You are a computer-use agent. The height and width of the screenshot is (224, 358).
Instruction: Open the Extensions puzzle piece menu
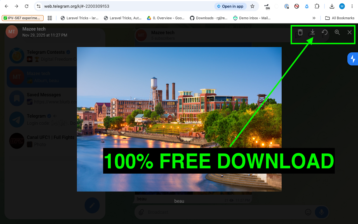(x=317, y=6)
